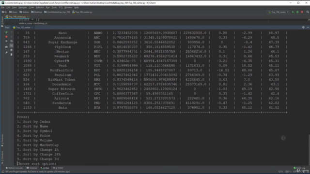
Task: Open the VCS menu
Action: click(61, 8)
